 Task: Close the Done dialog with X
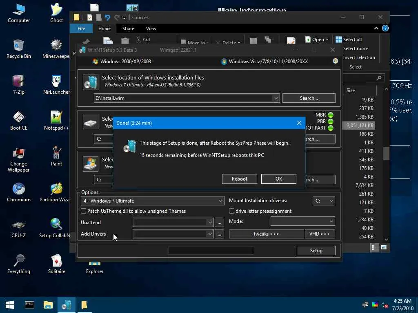click(299, 123)
